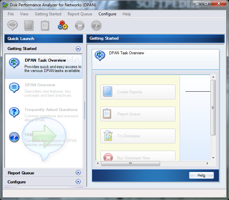Screen dimensions: 229x200
Task: Click the vertical scrollbar down arrow
Action: coord(213,158)
